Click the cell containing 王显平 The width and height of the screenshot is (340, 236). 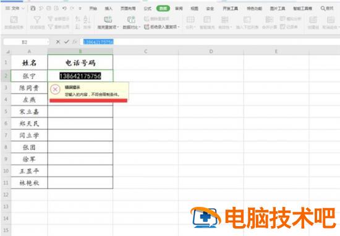pos(29,171)
